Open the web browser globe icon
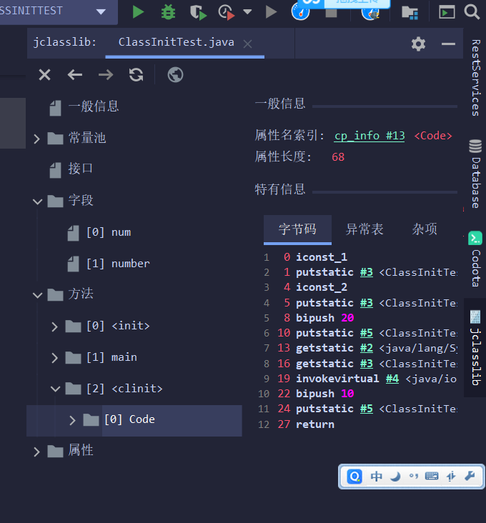This screenshot has width=486, height=523. coord(175,75)
